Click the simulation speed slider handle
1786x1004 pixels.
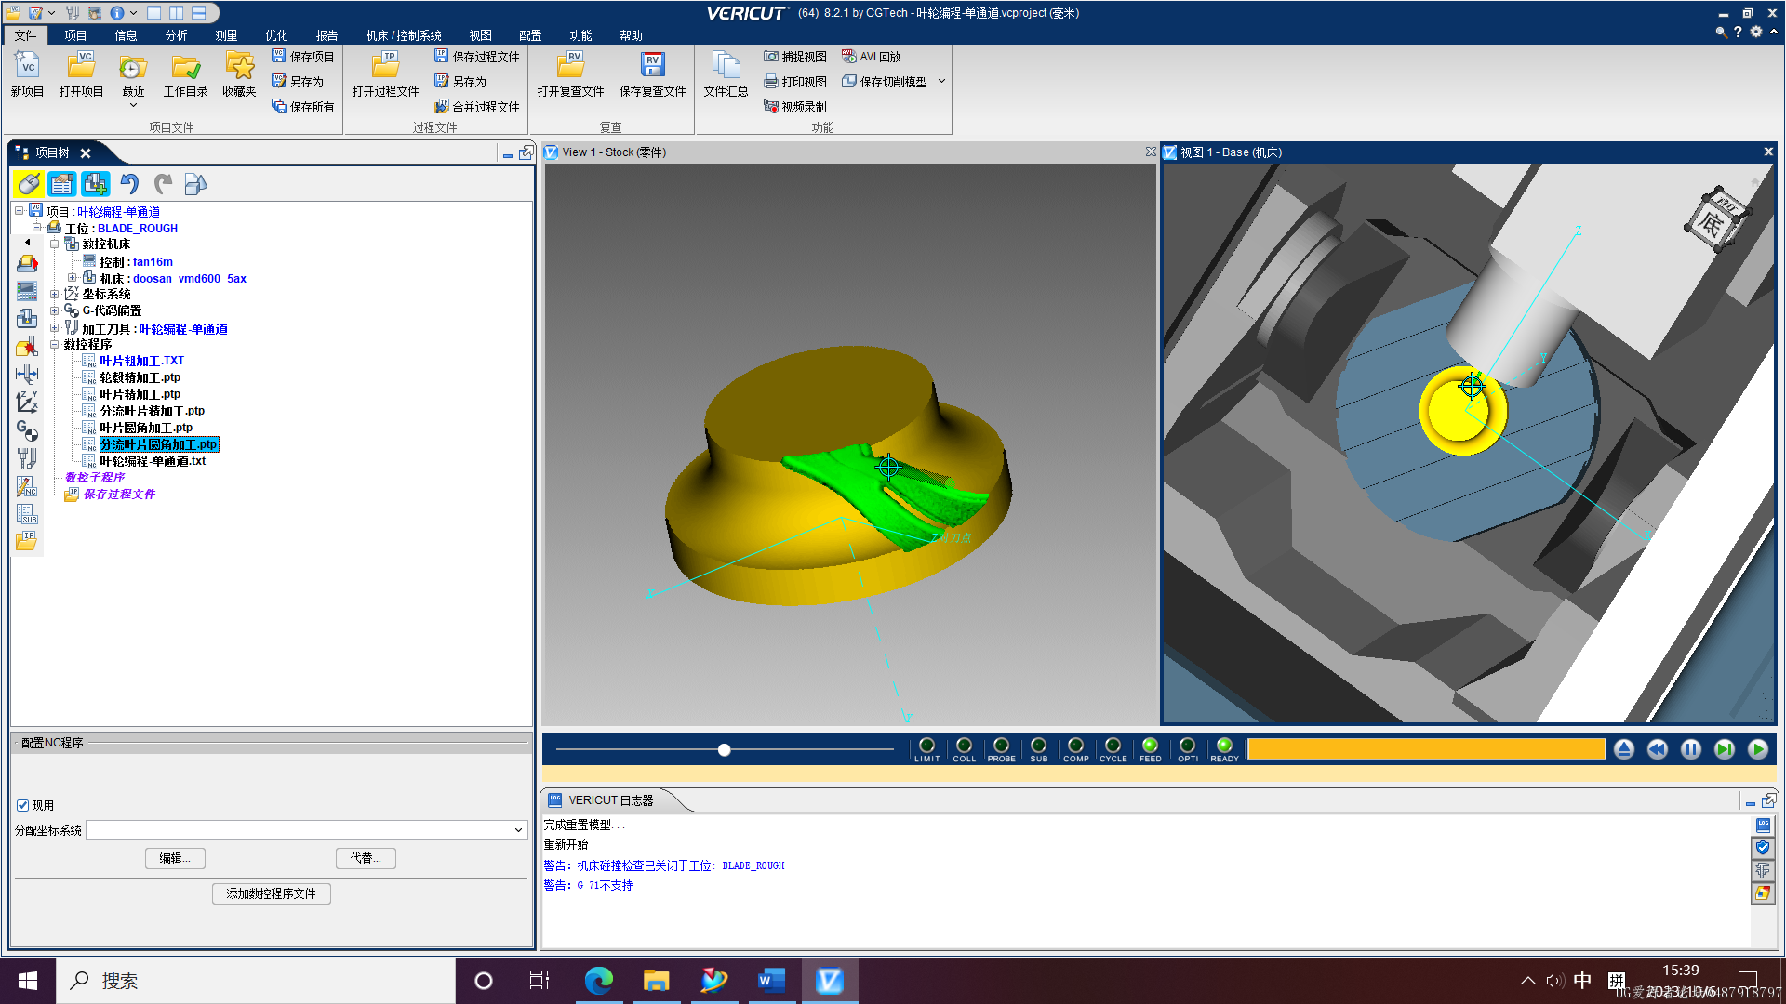(724, 749)
